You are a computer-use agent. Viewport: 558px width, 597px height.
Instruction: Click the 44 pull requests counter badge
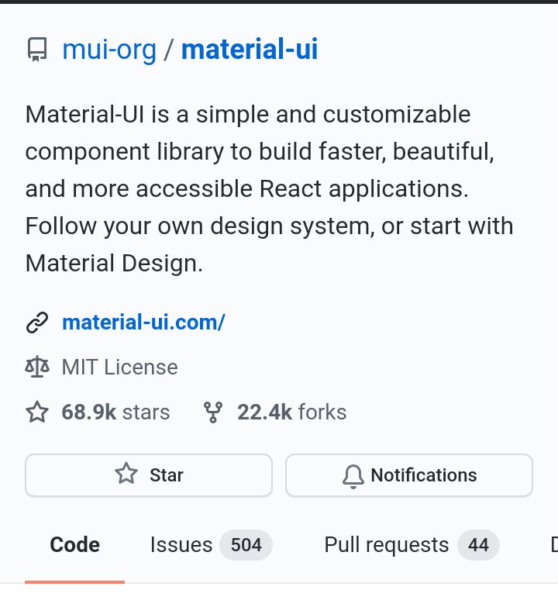[478, 545]
